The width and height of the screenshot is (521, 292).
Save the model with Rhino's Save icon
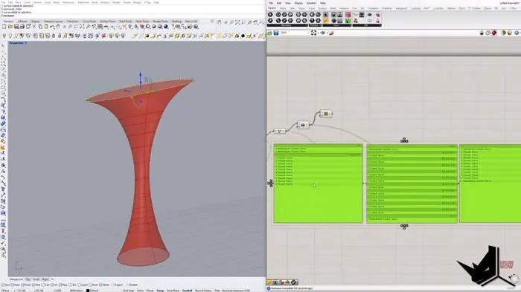pos(16,27)
